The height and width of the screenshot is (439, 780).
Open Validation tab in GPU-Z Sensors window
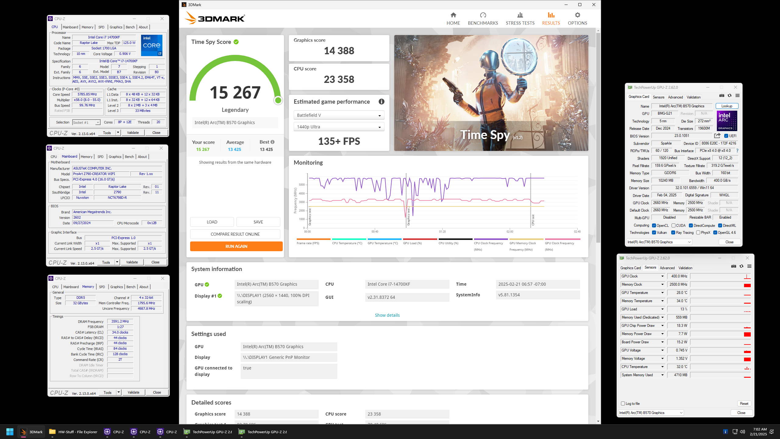coord(685,268)
